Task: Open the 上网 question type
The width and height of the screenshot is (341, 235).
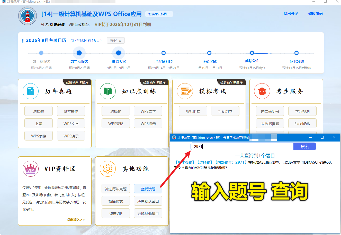Action: [x=39, y=124]
